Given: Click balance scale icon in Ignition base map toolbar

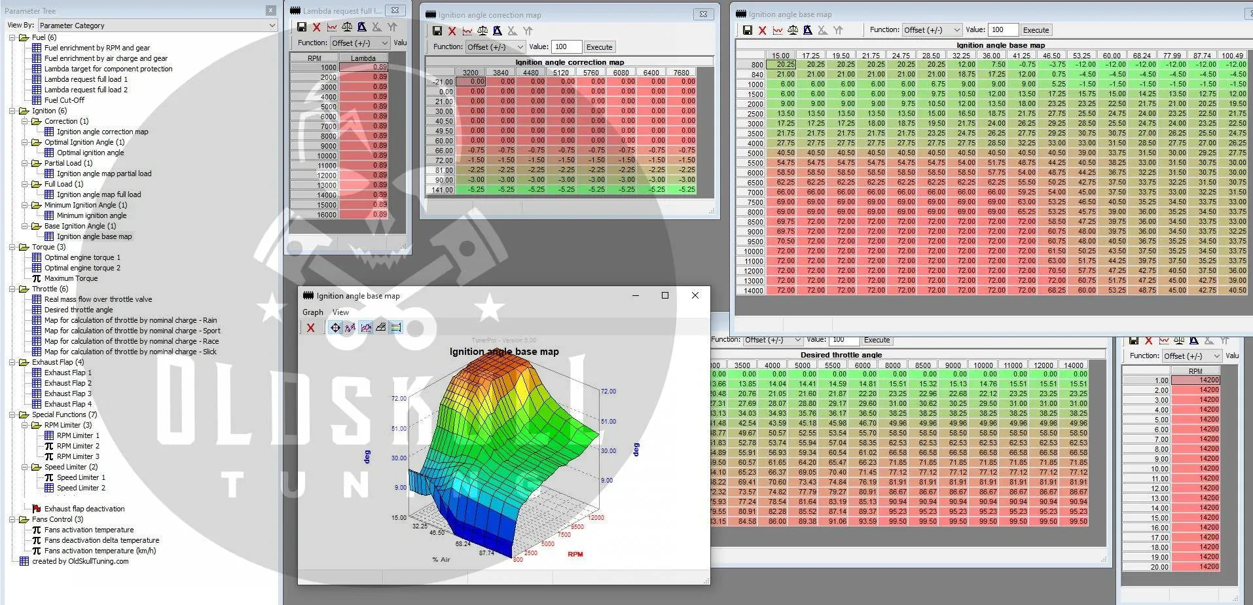Looking at the screenshot, I should coord(792,30).
